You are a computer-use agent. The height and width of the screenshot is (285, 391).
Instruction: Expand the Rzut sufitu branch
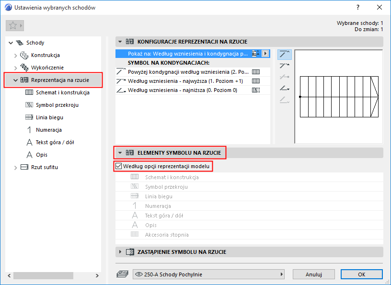[15, 168]
